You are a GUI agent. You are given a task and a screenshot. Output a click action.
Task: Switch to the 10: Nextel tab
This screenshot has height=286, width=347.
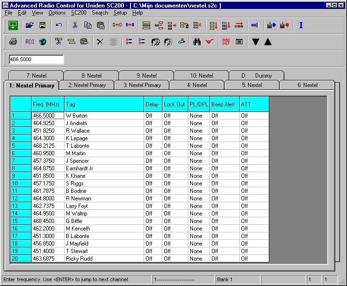tap(202, 76)
